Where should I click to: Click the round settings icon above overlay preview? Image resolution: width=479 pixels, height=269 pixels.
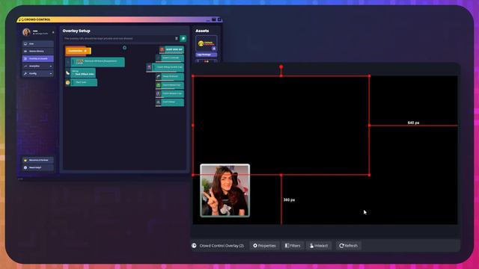[125, 48]
